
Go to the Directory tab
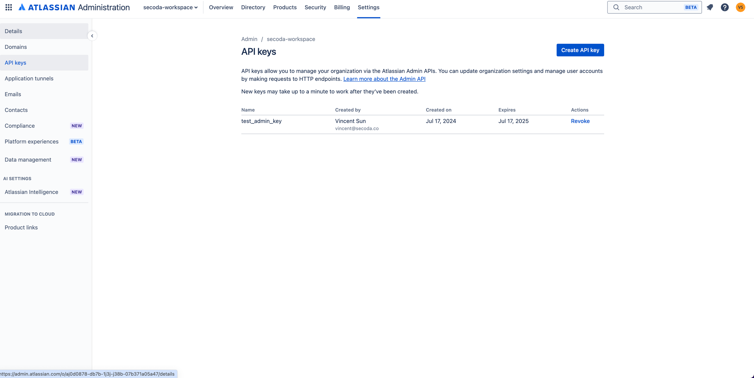[253, 7]
